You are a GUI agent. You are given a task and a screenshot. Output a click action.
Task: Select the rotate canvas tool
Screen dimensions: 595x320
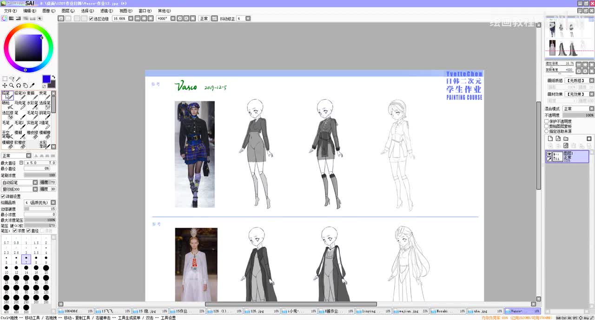coord(19,85)
